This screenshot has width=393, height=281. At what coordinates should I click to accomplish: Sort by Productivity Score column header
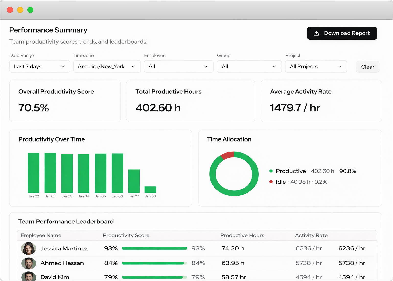coord(126,235)
